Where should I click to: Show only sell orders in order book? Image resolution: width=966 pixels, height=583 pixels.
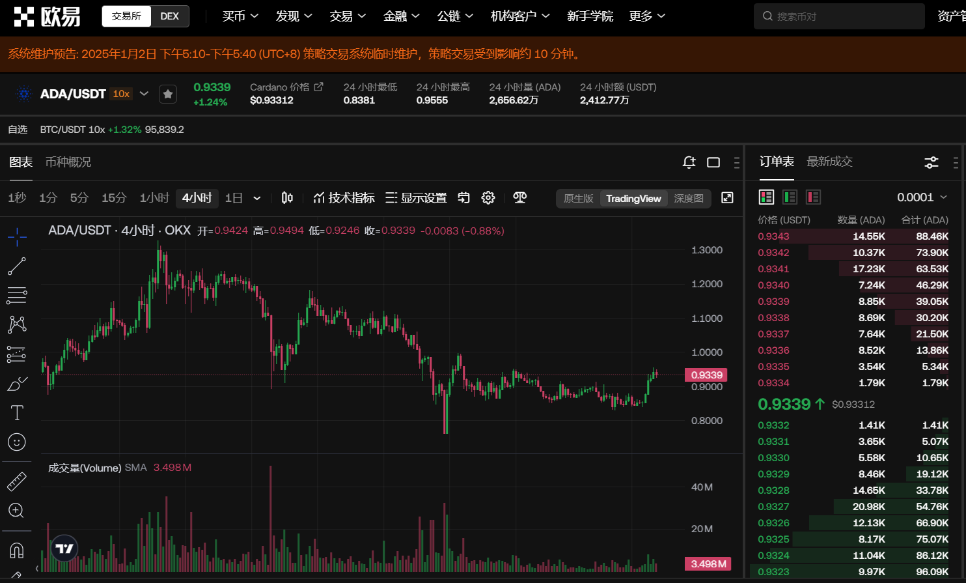point(813,197)
